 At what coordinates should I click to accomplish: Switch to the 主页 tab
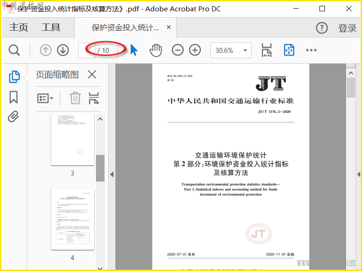click(19, 28)
